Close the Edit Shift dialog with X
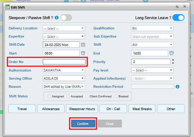194x137 pixels. pos(184,6)
